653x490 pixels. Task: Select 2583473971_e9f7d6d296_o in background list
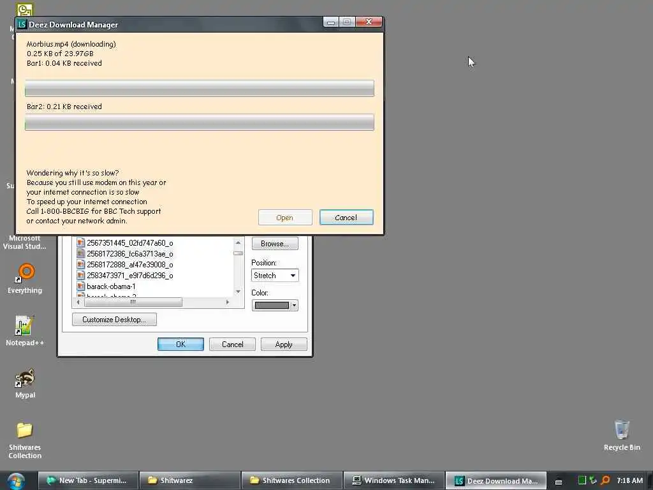point(130,276)
